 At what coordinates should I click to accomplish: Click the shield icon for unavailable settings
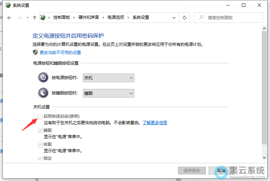tap(35, 52)
